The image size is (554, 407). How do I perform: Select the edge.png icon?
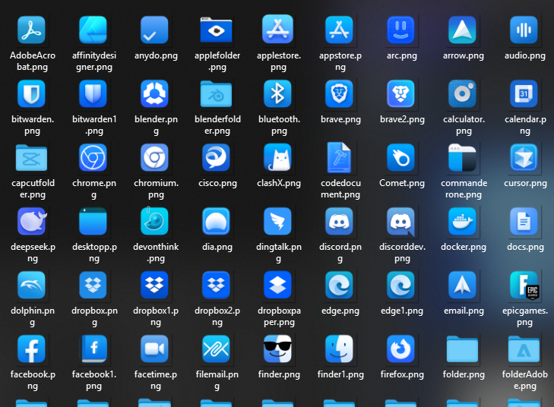(x=339, y=286)
